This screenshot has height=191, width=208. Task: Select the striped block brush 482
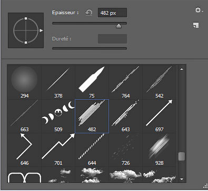pos(92,116)
